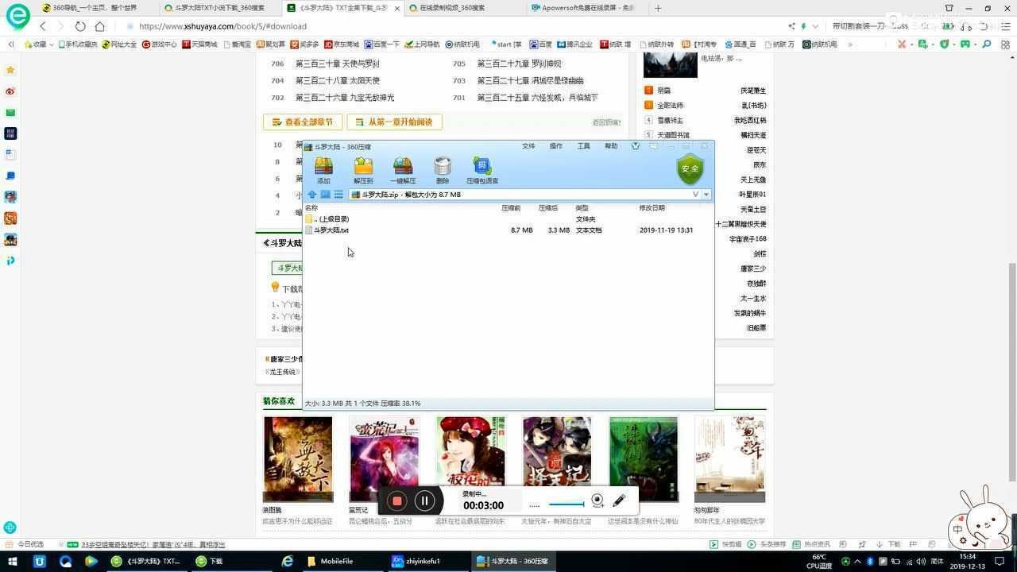1017x572 pixels.
Task: Open chapter link 第三百二十六章 九宝无敌神光
Action: point(345,98)
